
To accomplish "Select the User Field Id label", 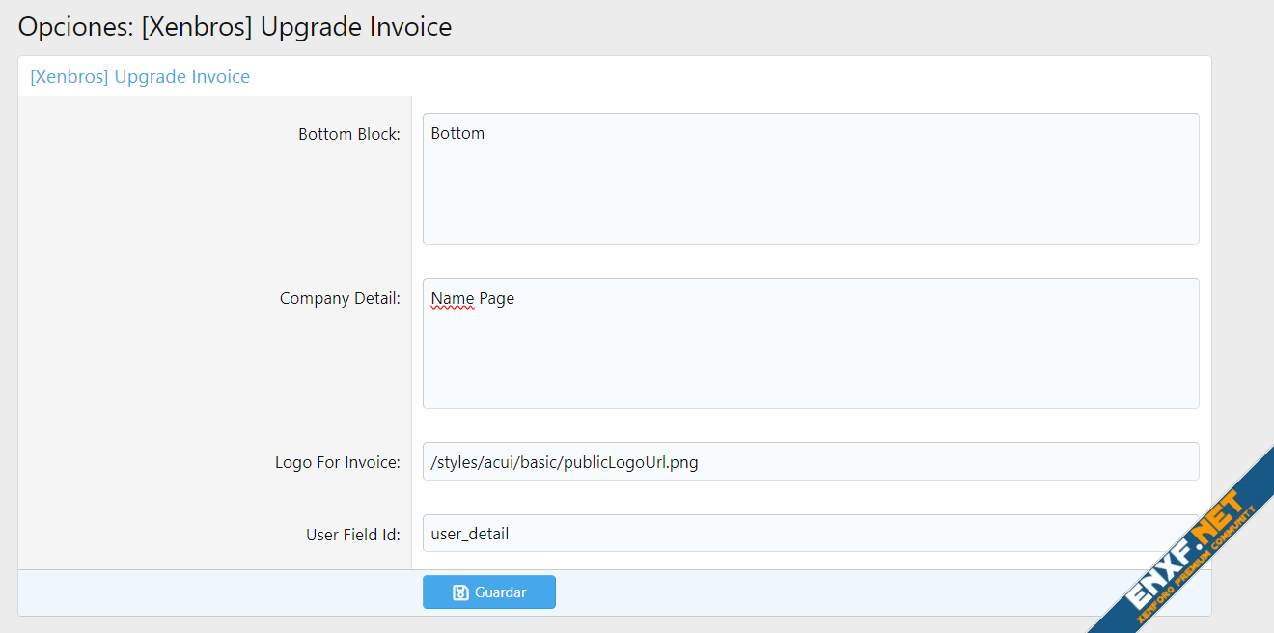I will [352, 534].
